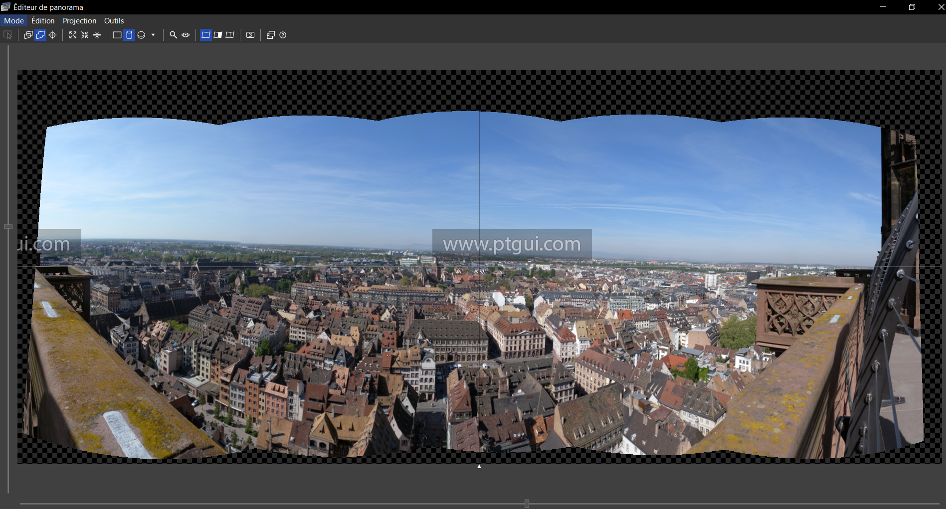This screenshot has height=509, width=946.
Task: Restore down the Éditeur de panorama window
Action: coord(912,7)
